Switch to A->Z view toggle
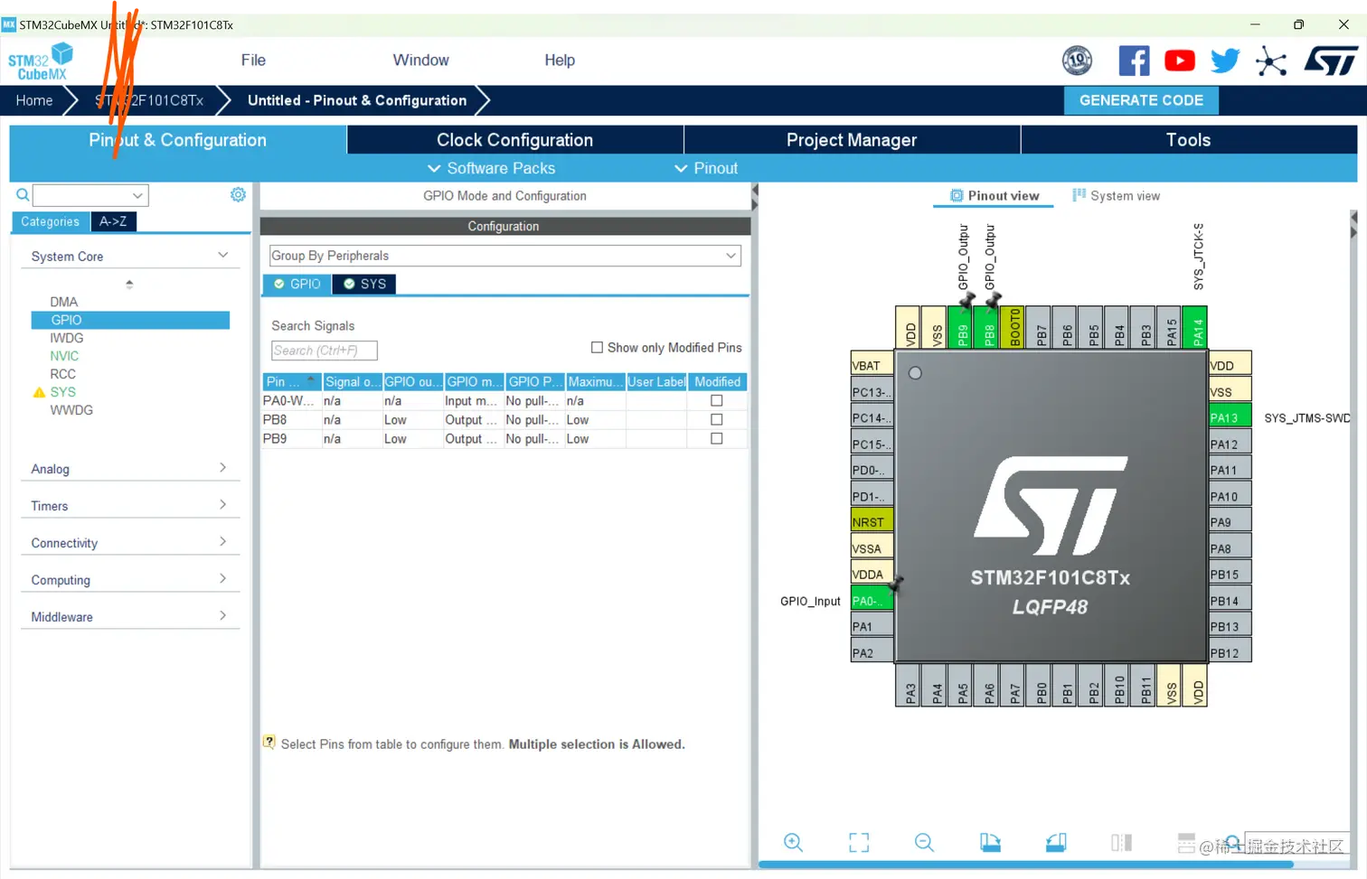Viewport: 1367px width, 879px height. [x=113, y=221]
